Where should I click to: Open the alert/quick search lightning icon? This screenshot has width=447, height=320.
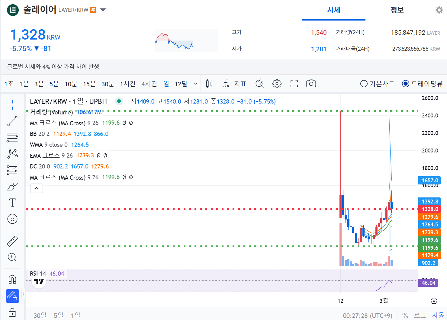coord(260,84)
